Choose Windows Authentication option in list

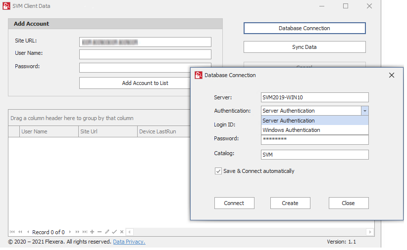(x=315, y=130)
